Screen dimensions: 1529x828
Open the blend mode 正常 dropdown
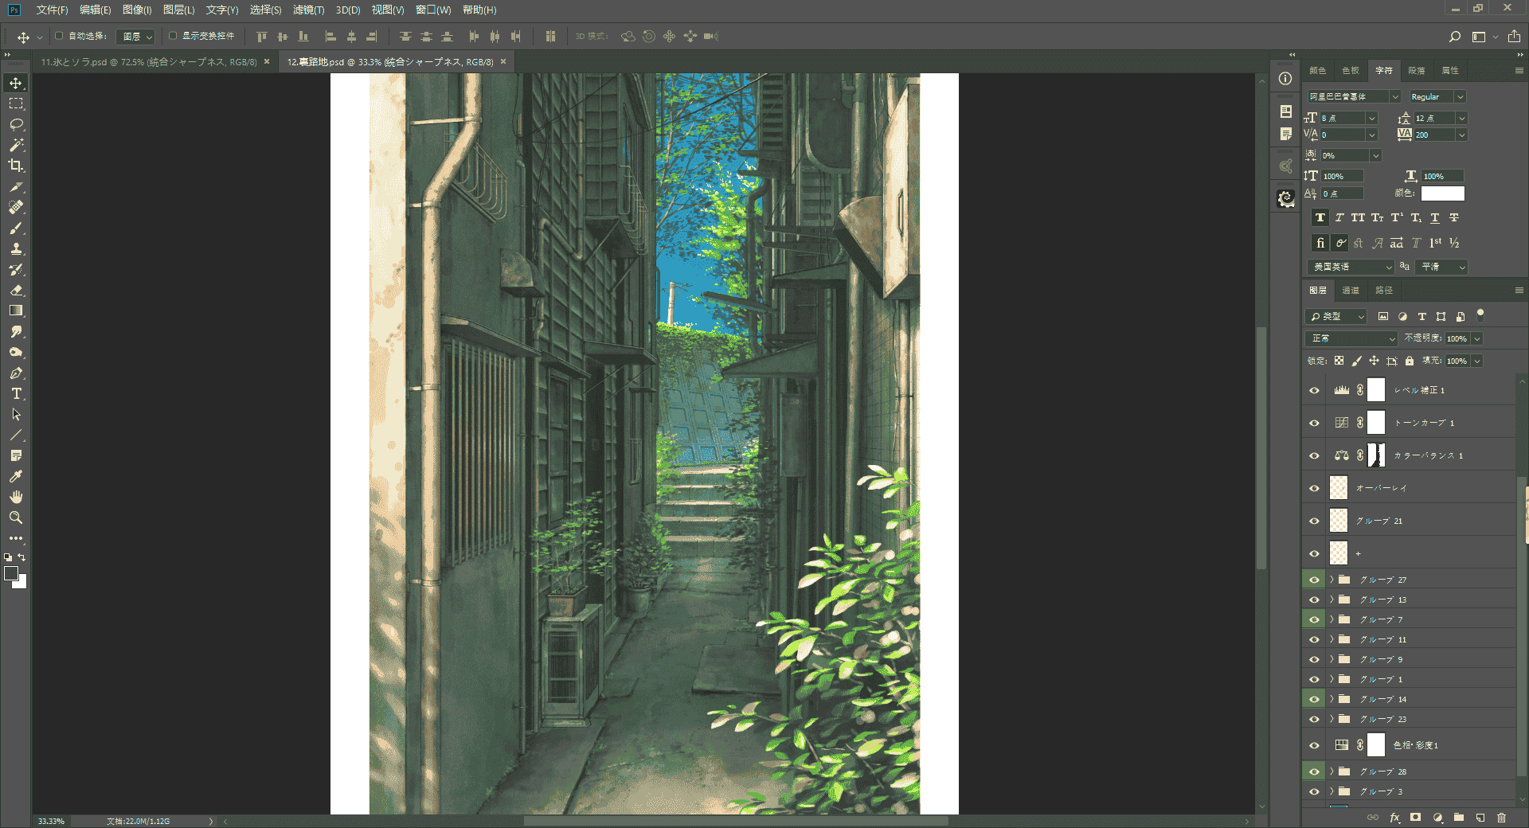click(1352, 338)
